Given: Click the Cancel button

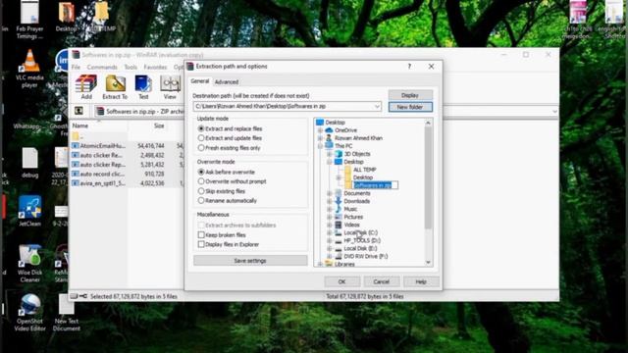Looking at the screenshot, I should 382,281.
